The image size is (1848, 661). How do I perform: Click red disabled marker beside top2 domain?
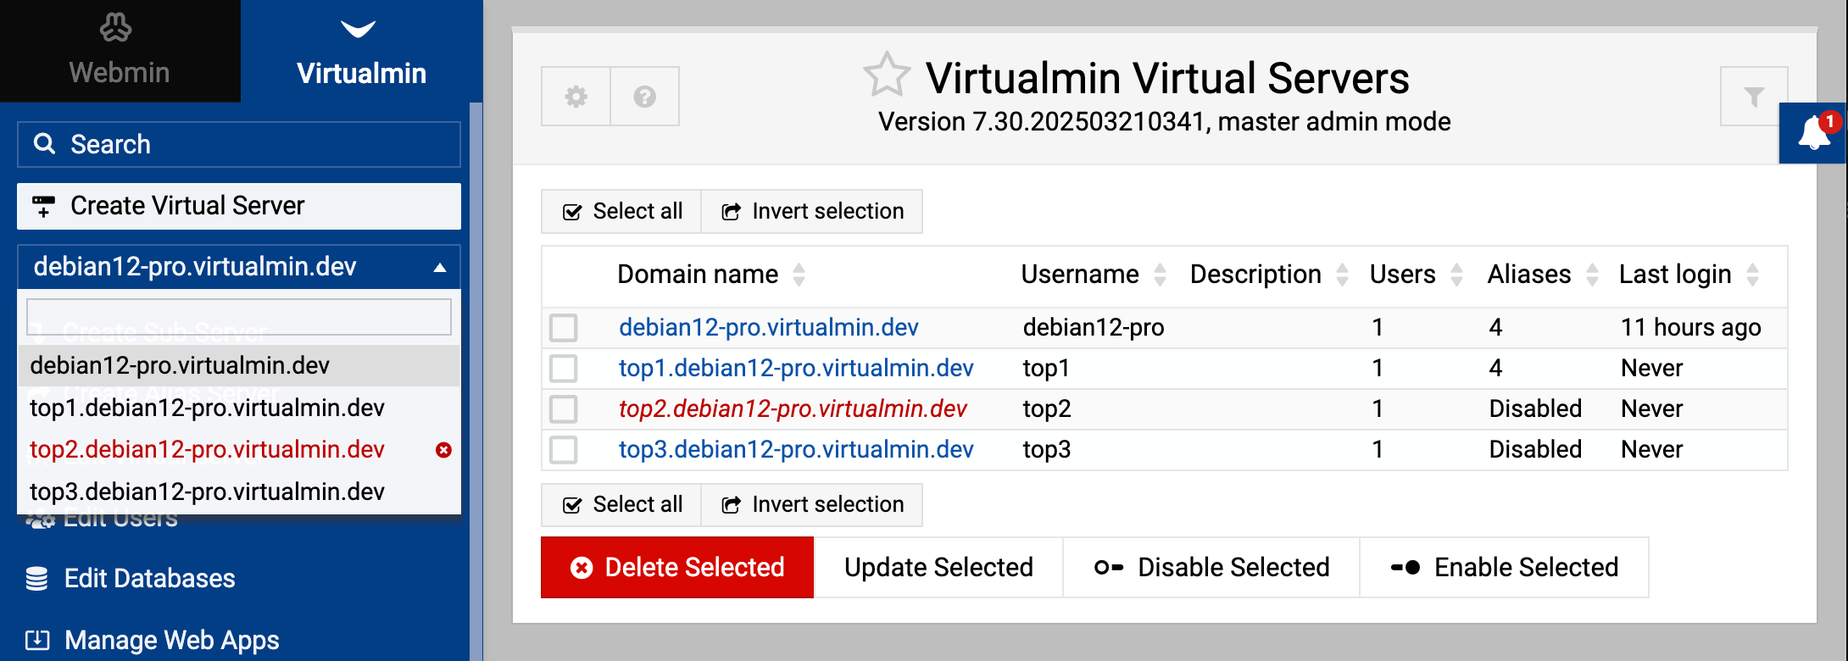pos(443,450)
